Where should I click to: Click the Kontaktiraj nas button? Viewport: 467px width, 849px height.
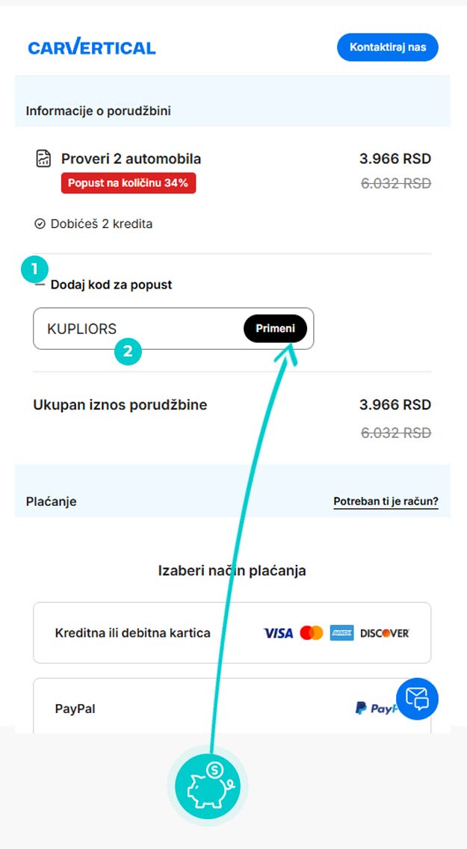coord(387,47)
